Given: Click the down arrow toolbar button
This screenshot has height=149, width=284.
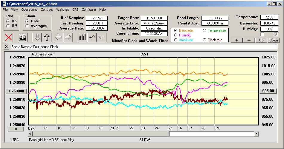Looking at the screenshot, I should 37,37.
